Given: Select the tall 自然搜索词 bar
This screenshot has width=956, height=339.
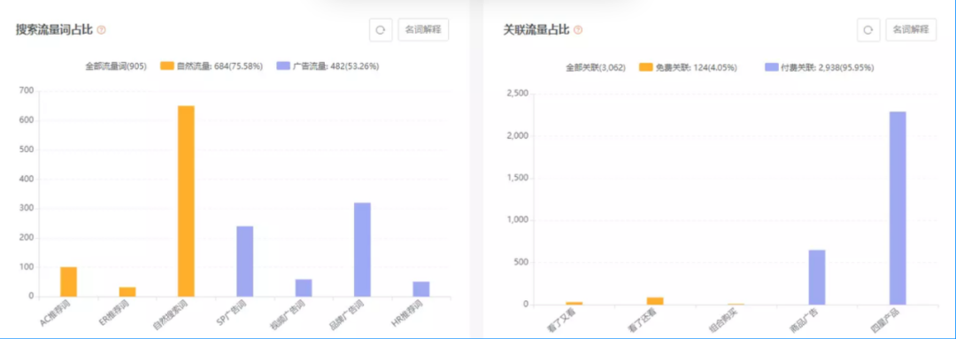Looking at the screenshot, I should 186,201.
